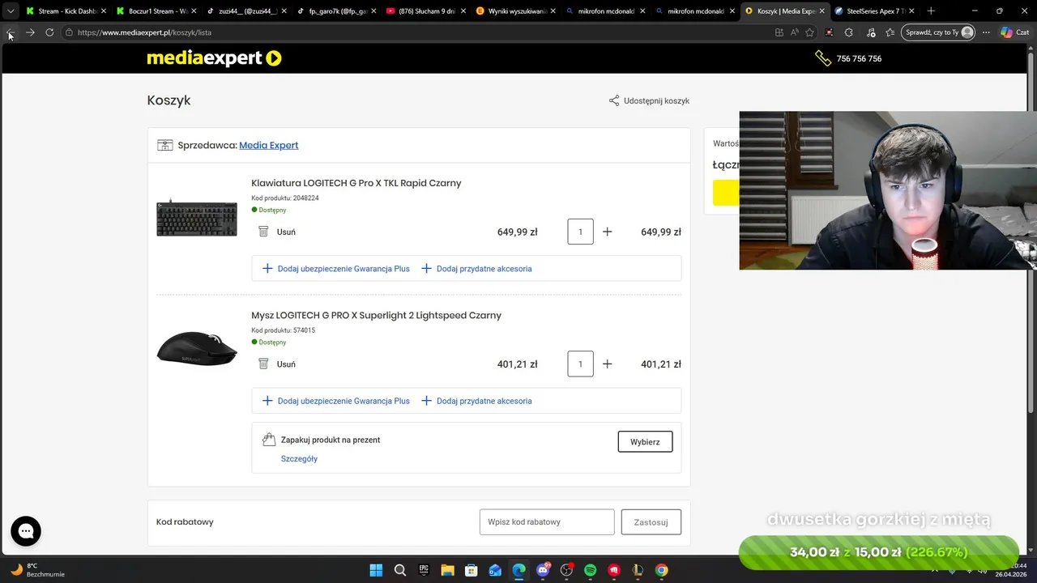This screenshot has width=1037, height=583.
Task: Click Dodaj przydatne akcesoria for mouse
Action: [476, 401]
